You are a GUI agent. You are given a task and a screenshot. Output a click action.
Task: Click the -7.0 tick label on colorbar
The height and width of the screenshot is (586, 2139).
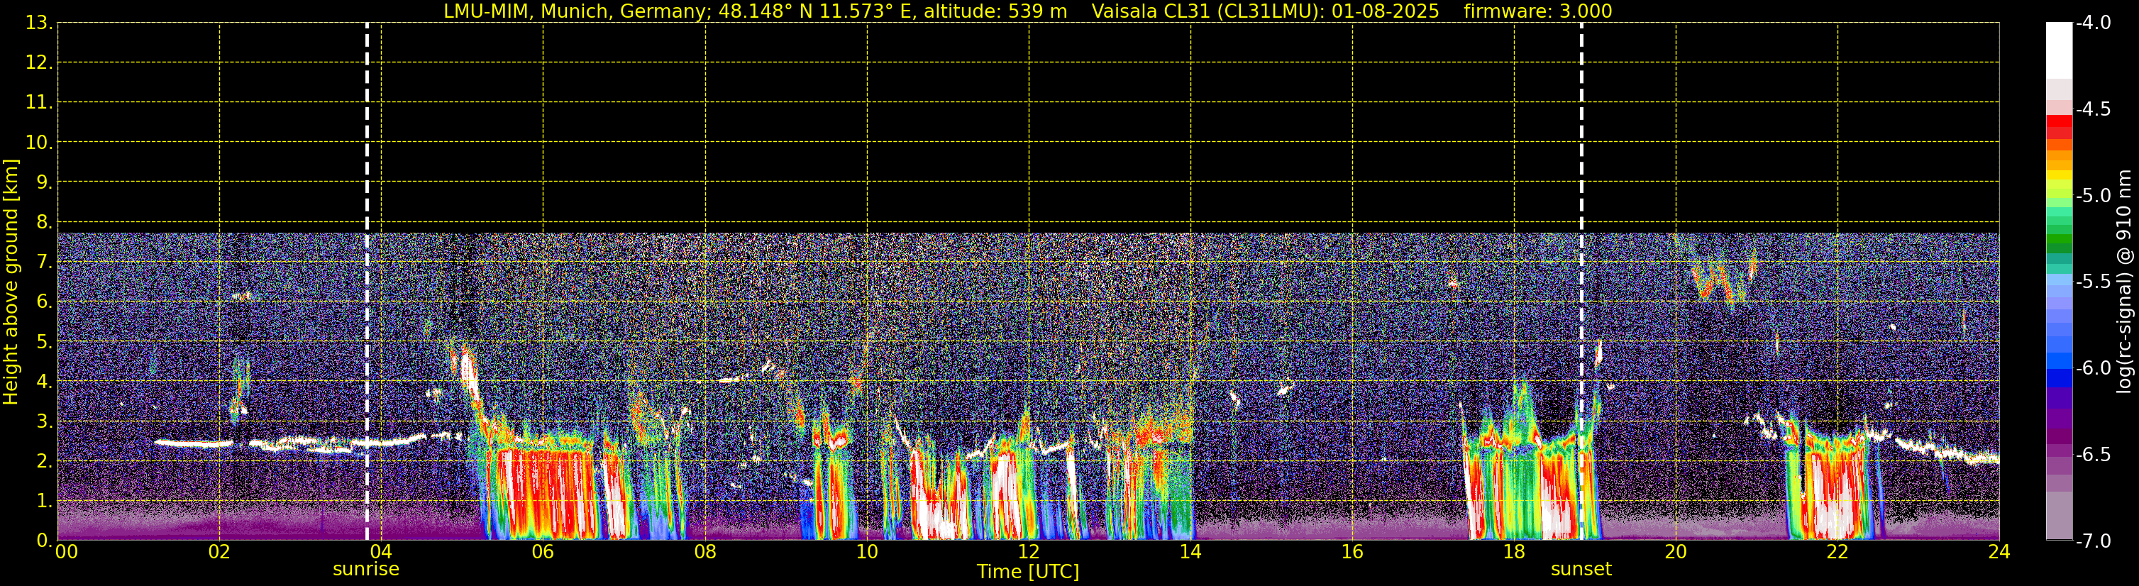click(x=2092, y=541)
